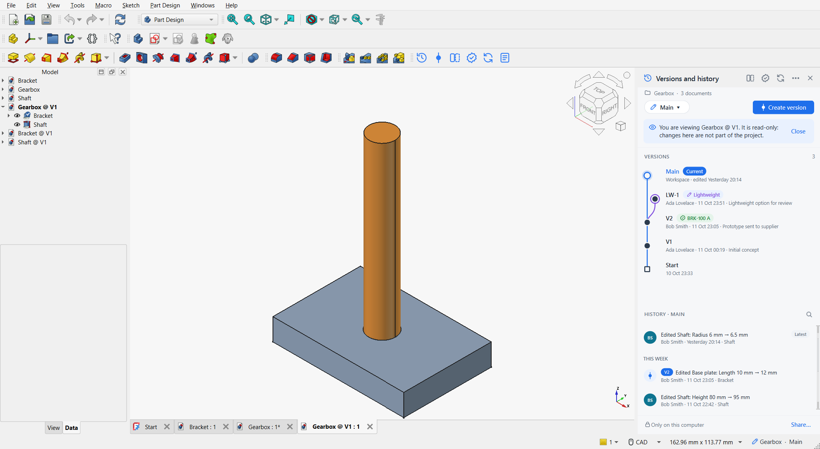Click Close link in read-only notice
This screenshot has width=820, height=449.
pos(798,131)
